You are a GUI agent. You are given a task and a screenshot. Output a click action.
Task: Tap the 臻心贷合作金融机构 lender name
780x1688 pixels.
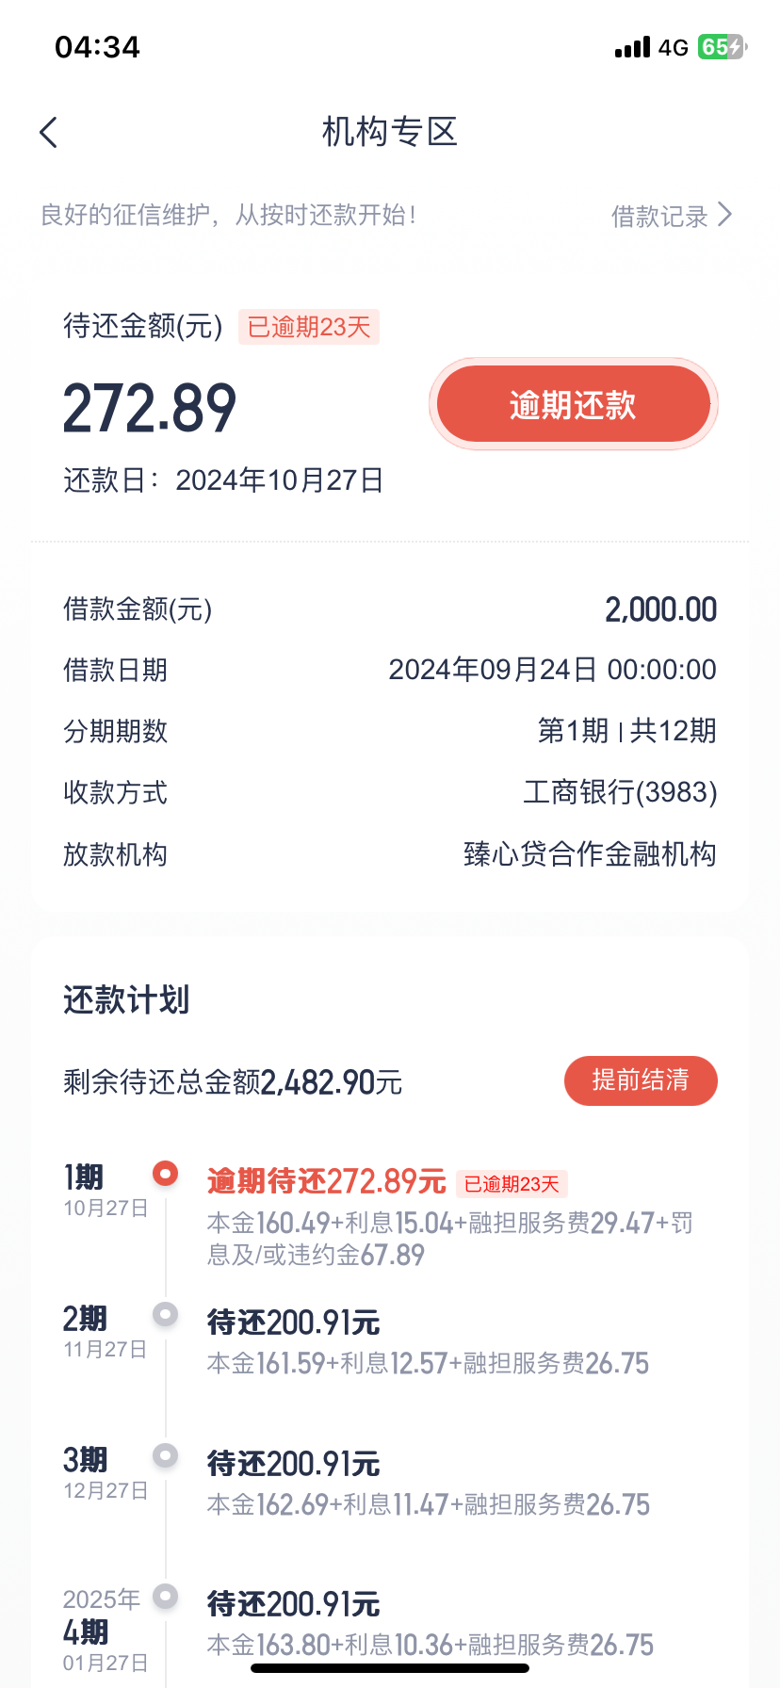pos(590,854)
